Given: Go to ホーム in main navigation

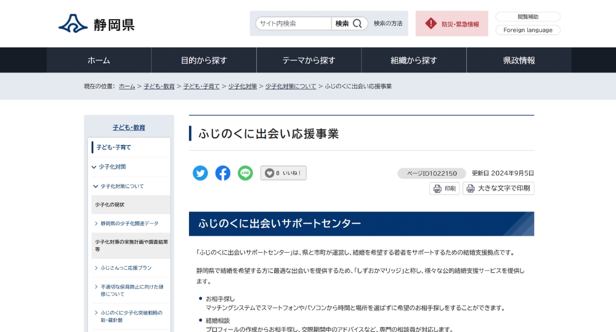Looking at the screenshot, I should click(x=99, y=60).
